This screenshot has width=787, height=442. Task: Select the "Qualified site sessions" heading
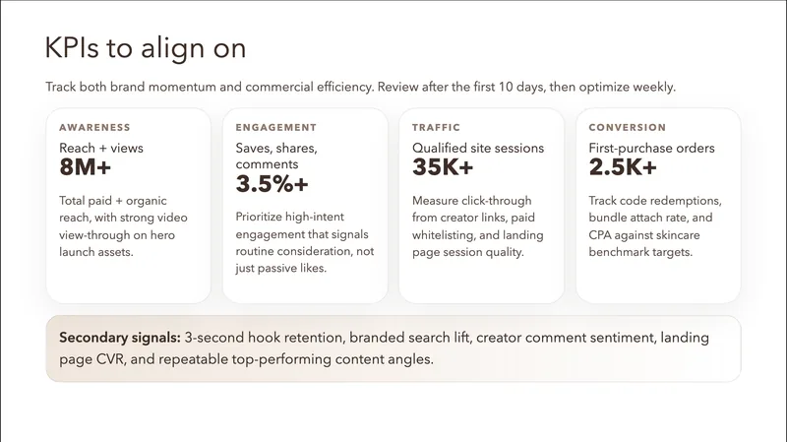click(478, 148)
